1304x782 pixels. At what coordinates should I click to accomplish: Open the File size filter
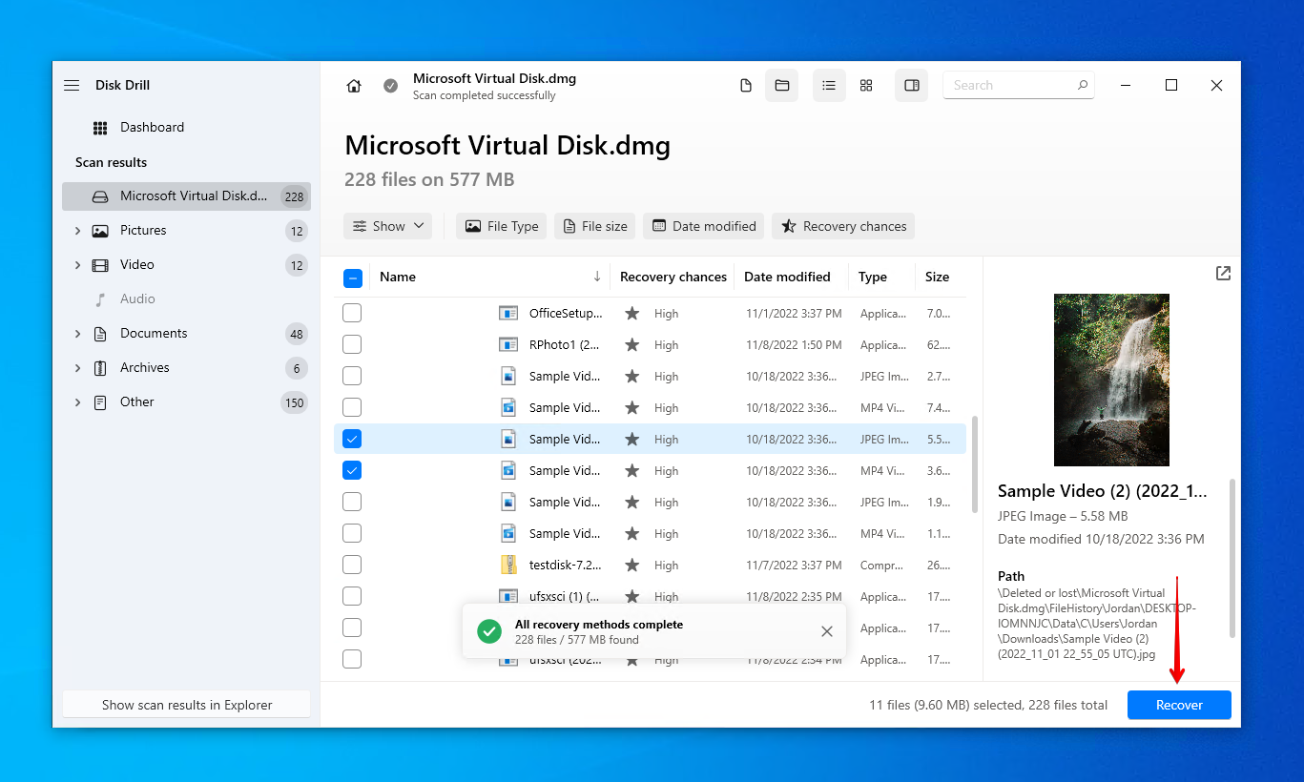tap(594, 226)
